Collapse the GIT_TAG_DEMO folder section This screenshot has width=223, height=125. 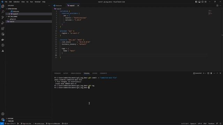click(x=29, y=16)
